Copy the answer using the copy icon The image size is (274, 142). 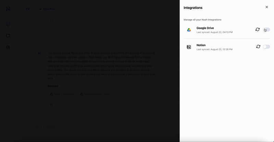51,104
